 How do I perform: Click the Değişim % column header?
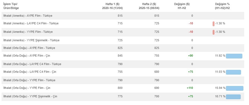coord(222,6)
